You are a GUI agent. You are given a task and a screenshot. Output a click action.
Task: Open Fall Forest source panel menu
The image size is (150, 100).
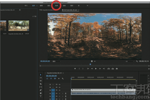coord(79,10)
